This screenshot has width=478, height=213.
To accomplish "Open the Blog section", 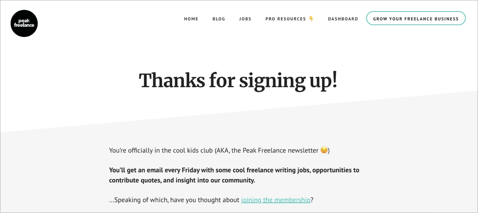I will (x=219, y=19).
